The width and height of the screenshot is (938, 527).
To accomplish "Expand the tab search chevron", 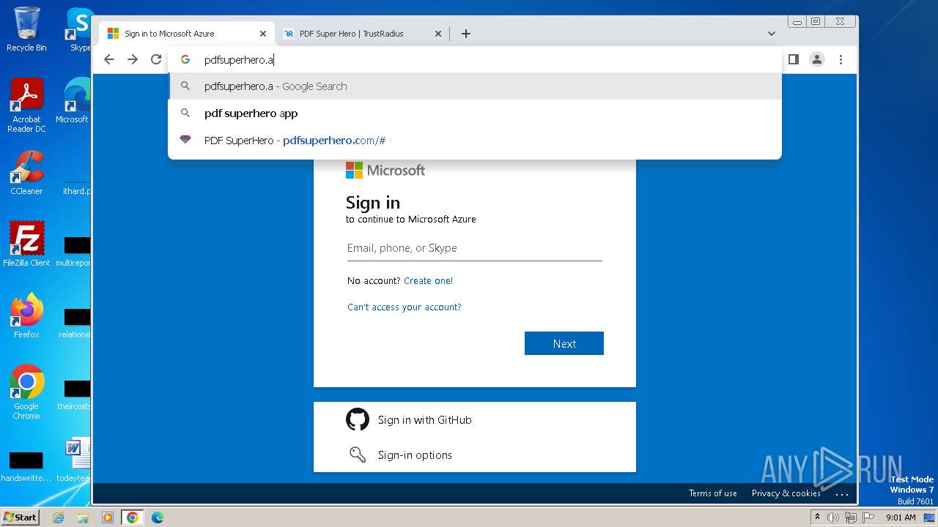I will (x=772, y=34).
